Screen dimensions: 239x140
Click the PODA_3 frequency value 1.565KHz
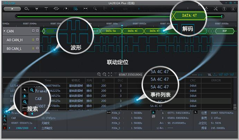[x=137, y=128]
